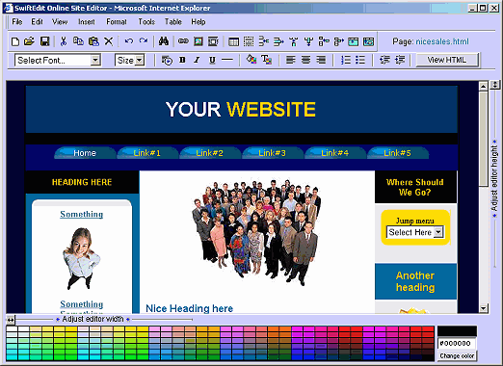This screenshot has width=503, height=366.
Task: Open the Select Font dropdown
Action: [x=58, y=60]
